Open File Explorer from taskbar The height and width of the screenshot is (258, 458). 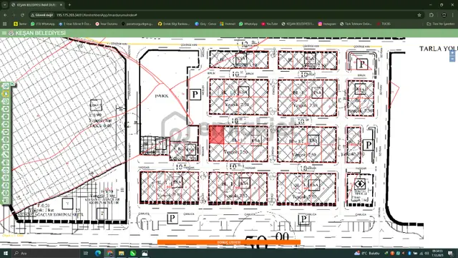point(121,253)
